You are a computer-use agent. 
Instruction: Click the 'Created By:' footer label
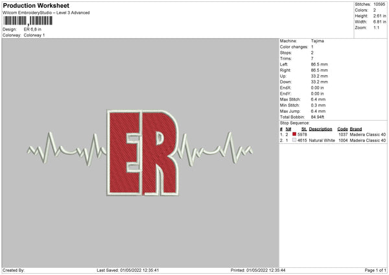tap(14, 270)
